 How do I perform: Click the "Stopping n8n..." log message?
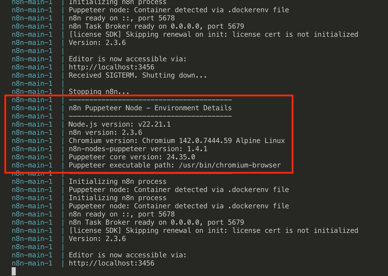tap(99, 91)
